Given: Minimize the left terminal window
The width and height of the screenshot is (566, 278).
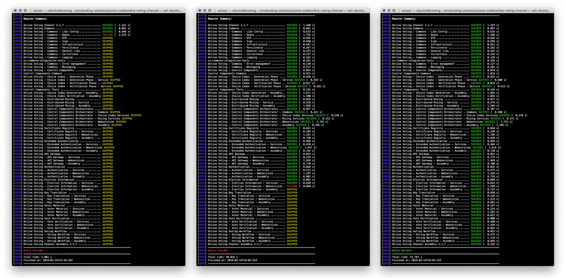Looking at the screenshot, I should pos(21,10).
